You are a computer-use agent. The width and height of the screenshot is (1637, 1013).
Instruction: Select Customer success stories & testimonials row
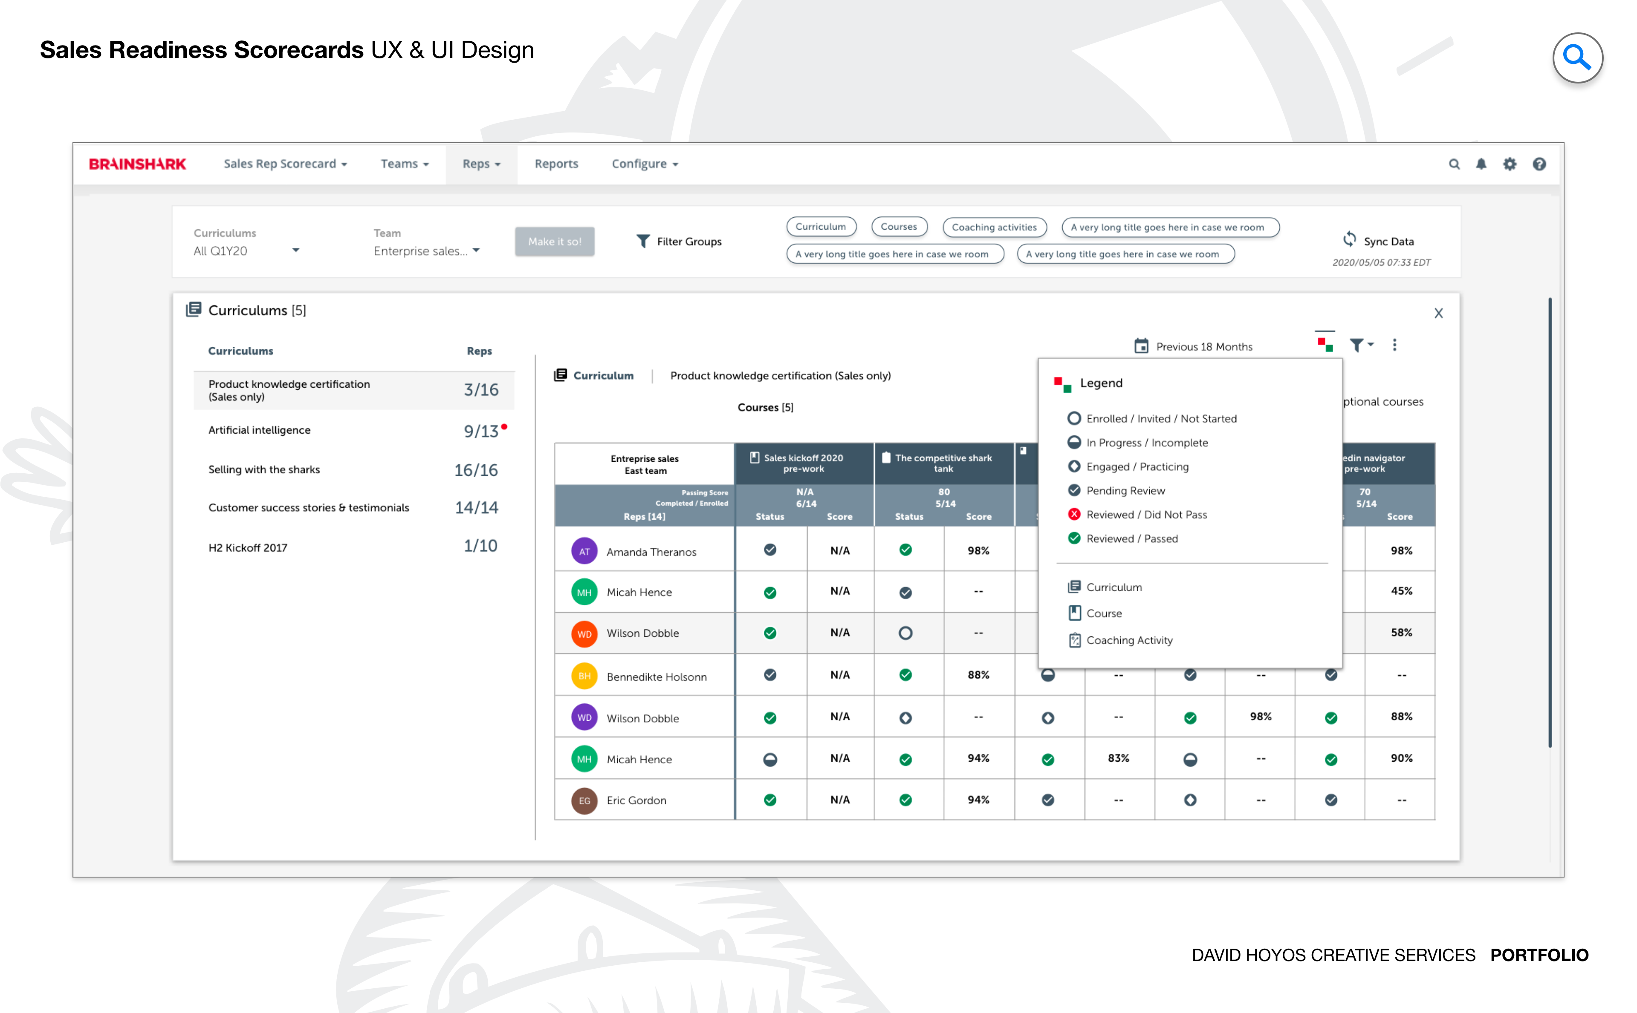(x=354, y=508)
